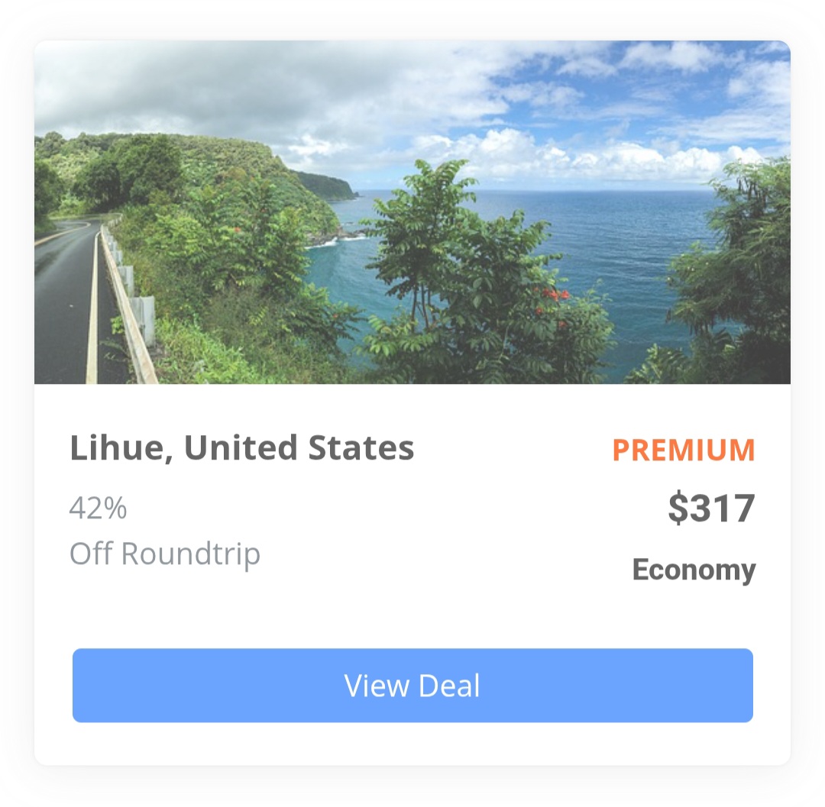Click the View Deal button
The width and height of the screenshot is (825, 807).
[412, 685]
